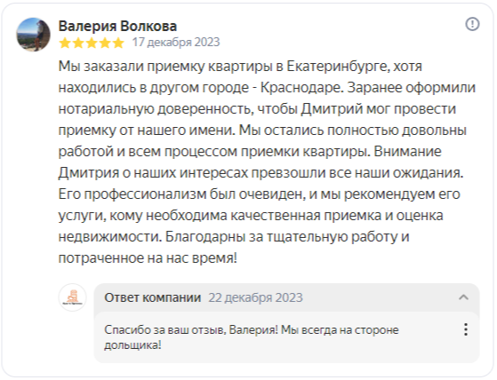Click the fourth rating star
Viewport: 497px width, 380px height.
click(x=105, y=43)
